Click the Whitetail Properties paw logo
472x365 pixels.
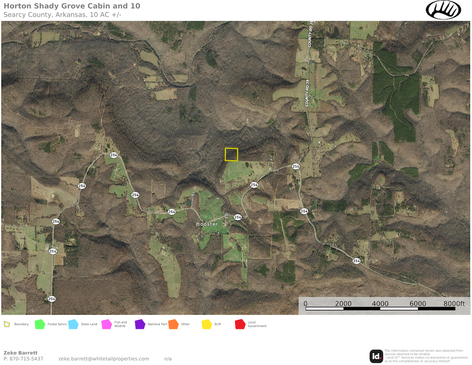click(x=443, y=10)
